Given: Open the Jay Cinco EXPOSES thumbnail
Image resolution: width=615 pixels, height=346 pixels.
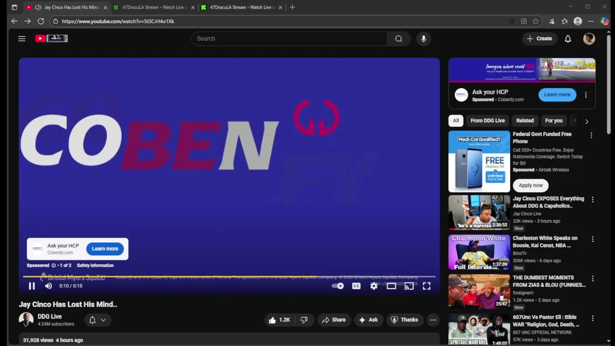Looking at the screenshot, I should (479, 212).
